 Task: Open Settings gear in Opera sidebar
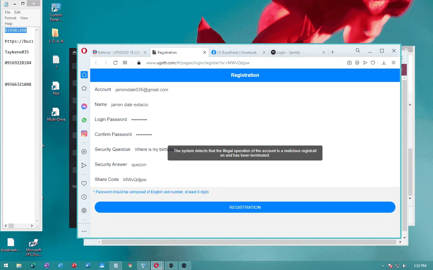[x=84, y=211]
